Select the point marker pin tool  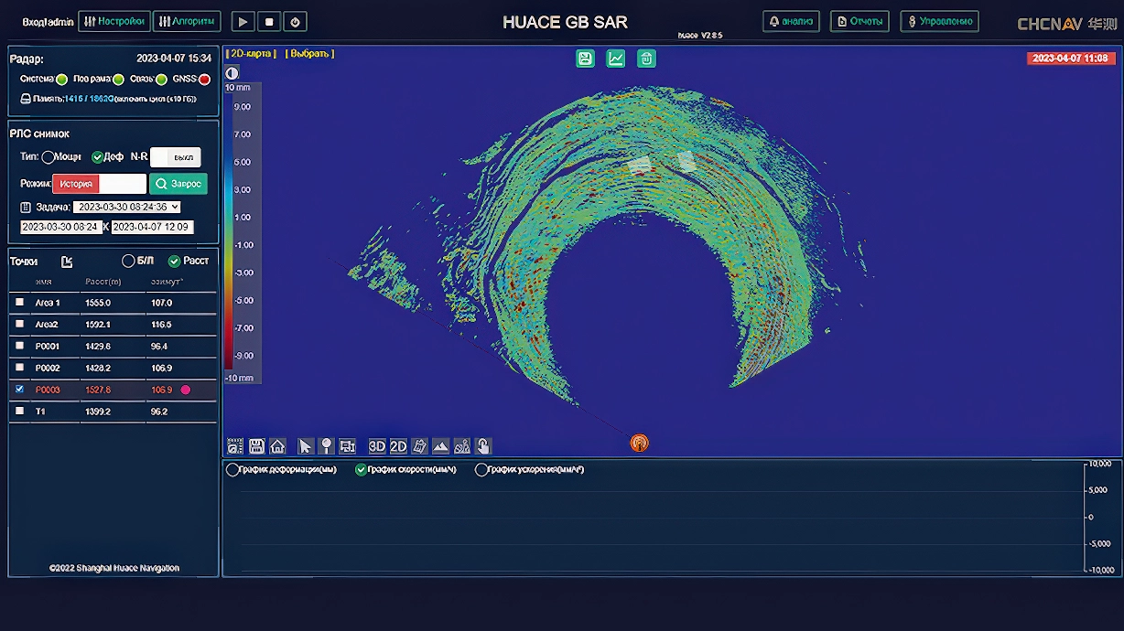[326, 446]
